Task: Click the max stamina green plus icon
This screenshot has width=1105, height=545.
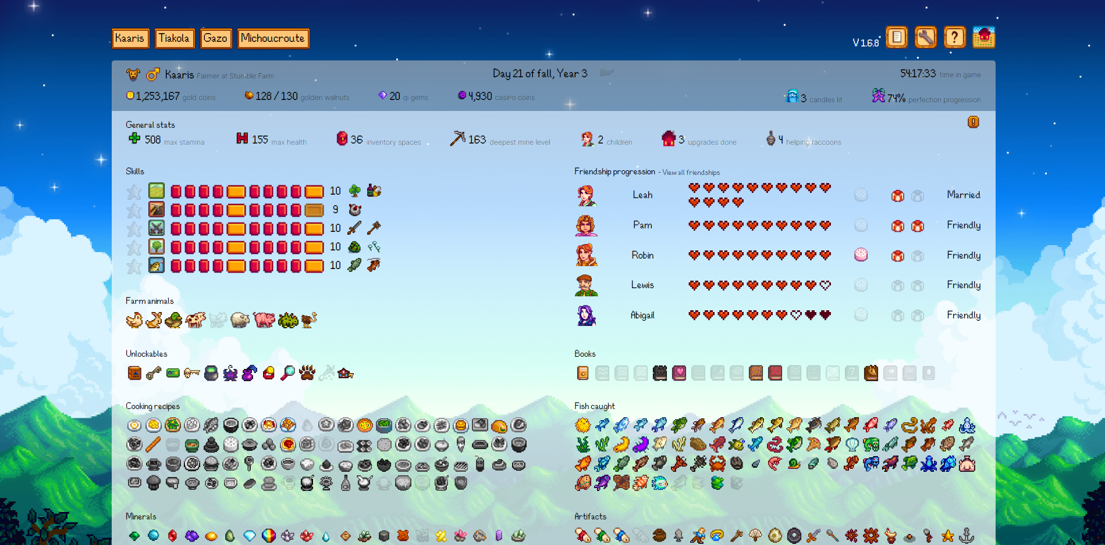Action: click(x=134, y=138)
